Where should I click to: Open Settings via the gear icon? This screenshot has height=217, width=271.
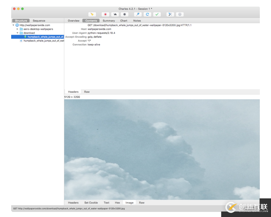(180, 15)
